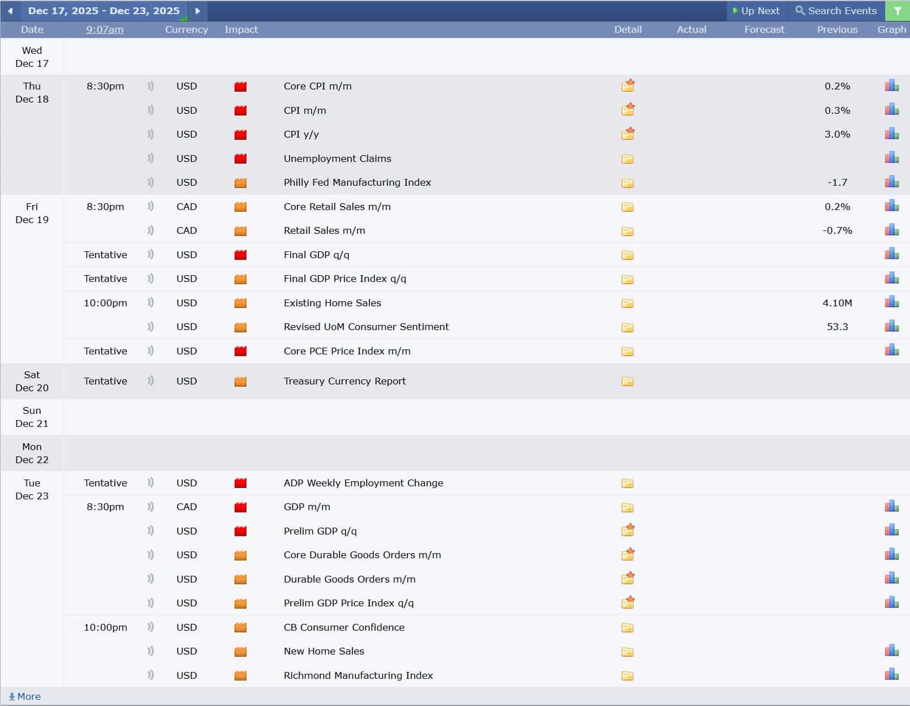Toggle alert sound for Core CPI m/m
The image size is (910, 706).
coord(150,86)
